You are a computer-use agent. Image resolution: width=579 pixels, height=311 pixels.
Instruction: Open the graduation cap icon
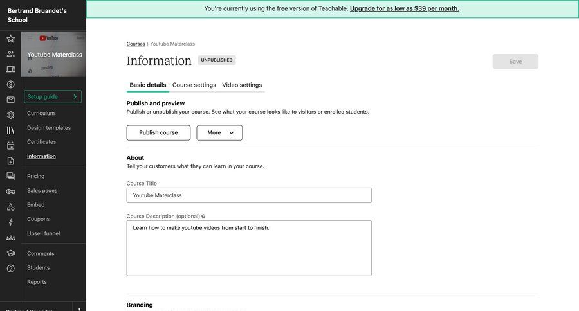coord(11,253)
